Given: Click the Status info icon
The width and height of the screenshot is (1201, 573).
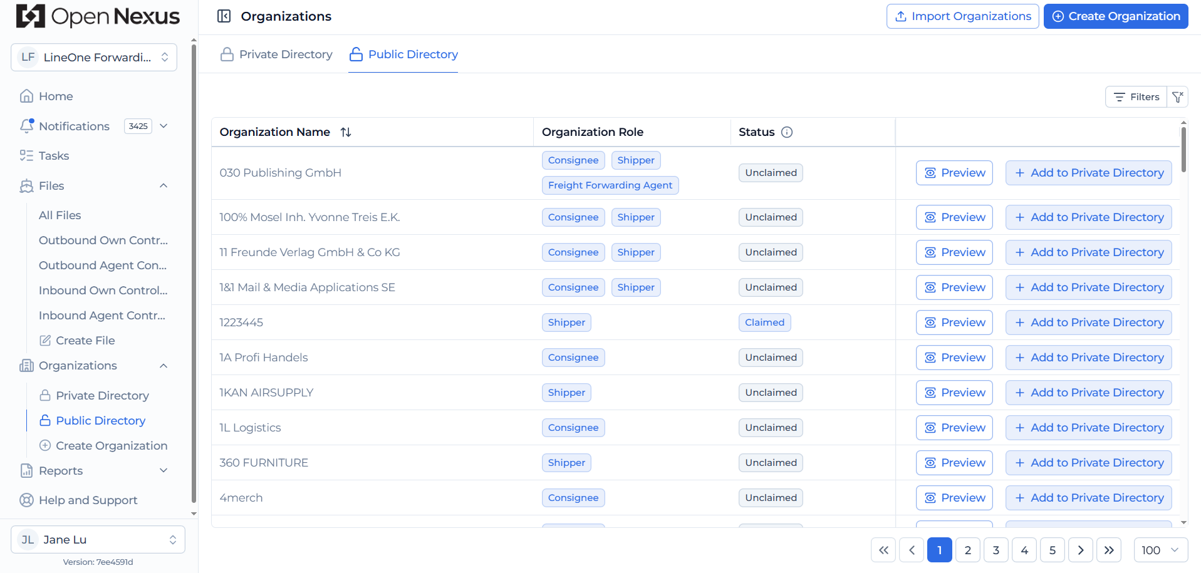Looking at the screenshot, I should (787, 132).
